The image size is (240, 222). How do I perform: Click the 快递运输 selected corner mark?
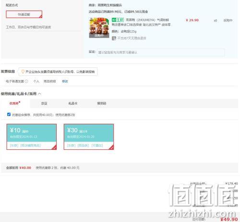[41, 16]
